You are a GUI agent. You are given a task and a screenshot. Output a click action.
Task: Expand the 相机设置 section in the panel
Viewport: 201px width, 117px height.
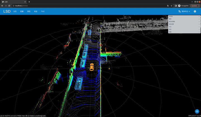pos(184,24)
